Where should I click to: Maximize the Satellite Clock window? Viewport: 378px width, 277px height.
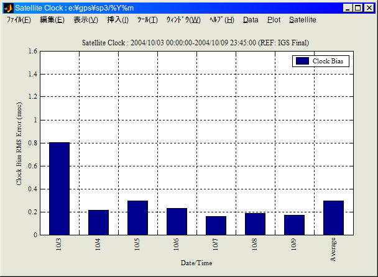[x=358, y=8]
